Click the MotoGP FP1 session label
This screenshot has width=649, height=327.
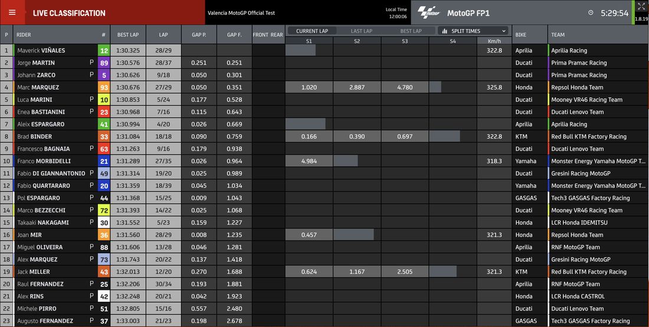468,13
